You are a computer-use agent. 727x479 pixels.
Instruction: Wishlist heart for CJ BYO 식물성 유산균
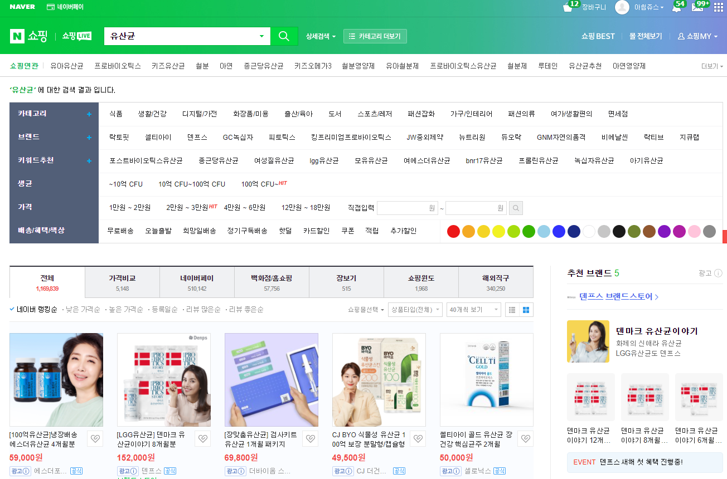tap(418, 438)
